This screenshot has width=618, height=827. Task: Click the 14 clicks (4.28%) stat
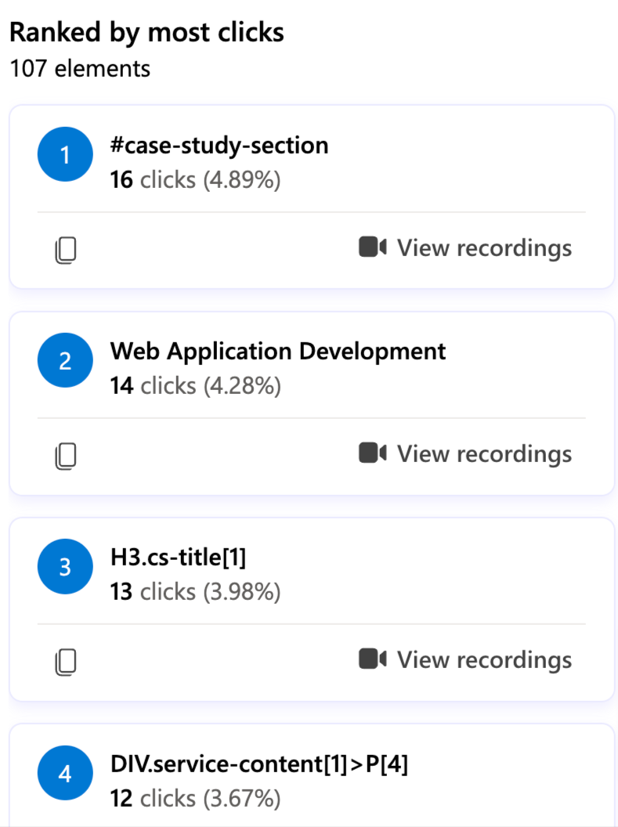click(x=195, y=386)
